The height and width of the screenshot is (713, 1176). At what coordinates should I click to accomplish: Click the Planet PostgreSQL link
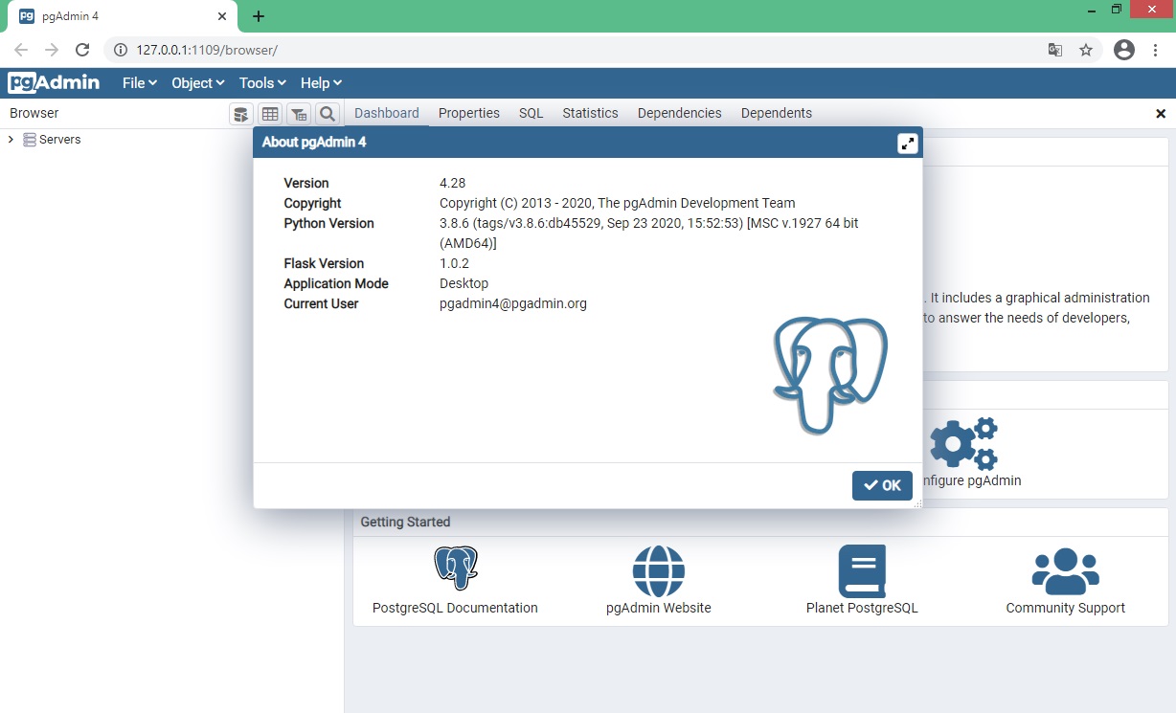(862, 608)
